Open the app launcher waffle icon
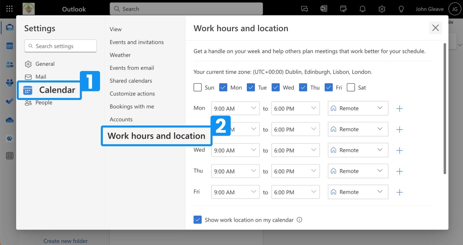Viewport: 463px width, 245px height. click(10, 9)
